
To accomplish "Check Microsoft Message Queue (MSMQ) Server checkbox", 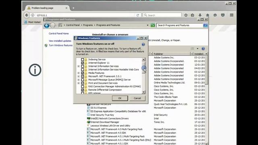I will (x=82, y=80).
